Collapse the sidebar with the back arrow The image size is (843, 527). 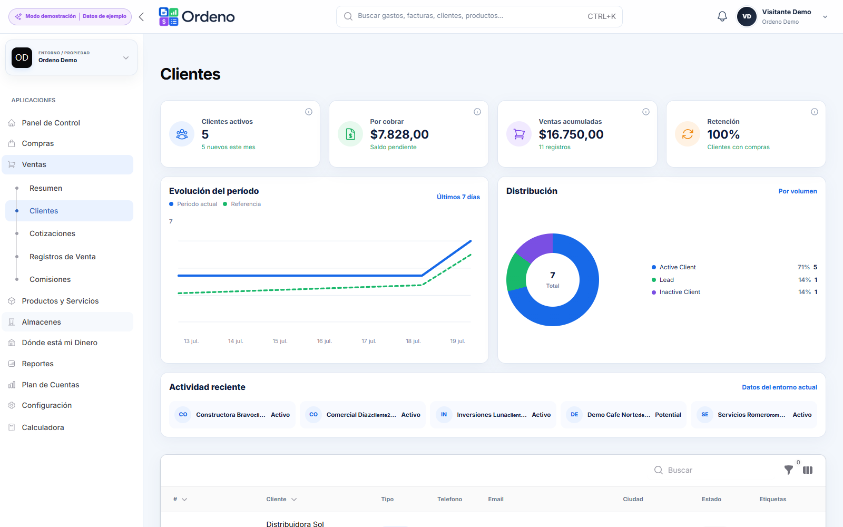pyautogui.click(x=141, y=17)
